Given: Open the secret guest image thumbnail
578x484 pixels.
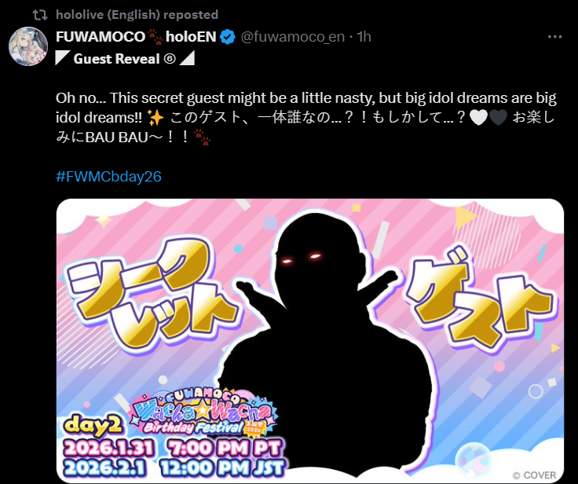Looking at the screenshot, I should pos(310,341).
